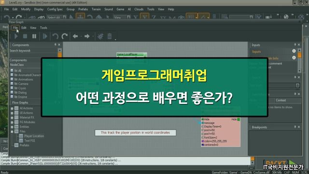Open View menu in Flow Graph window
Viewport: 309px width, 174px height.
(33, 28)
